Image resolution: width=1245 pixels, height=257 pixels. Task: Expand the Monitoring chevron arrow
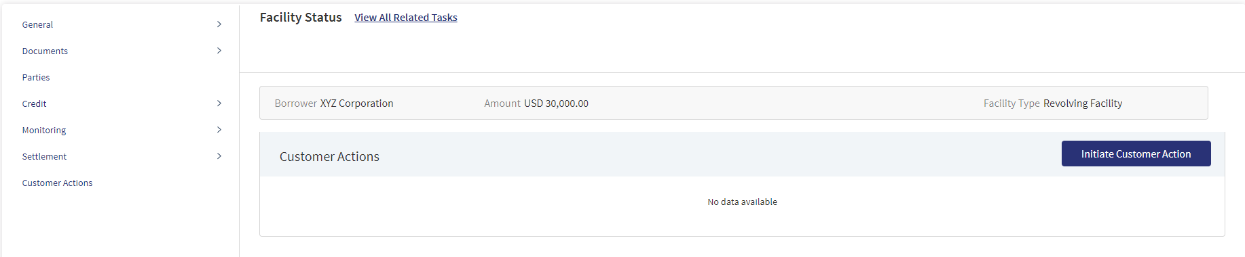[219, 130]
